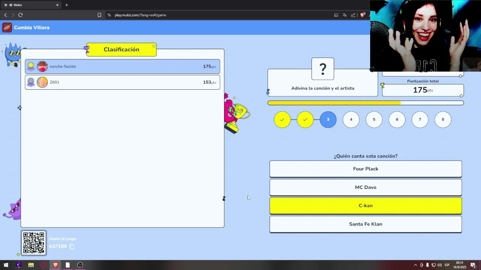The image size is (481, 270).
Task: Click the join-game QR code
Action: coord(34,243)
